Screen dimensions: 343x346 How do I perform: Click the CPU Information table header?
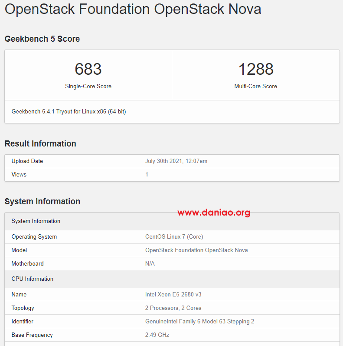click(x=172, y=279)
